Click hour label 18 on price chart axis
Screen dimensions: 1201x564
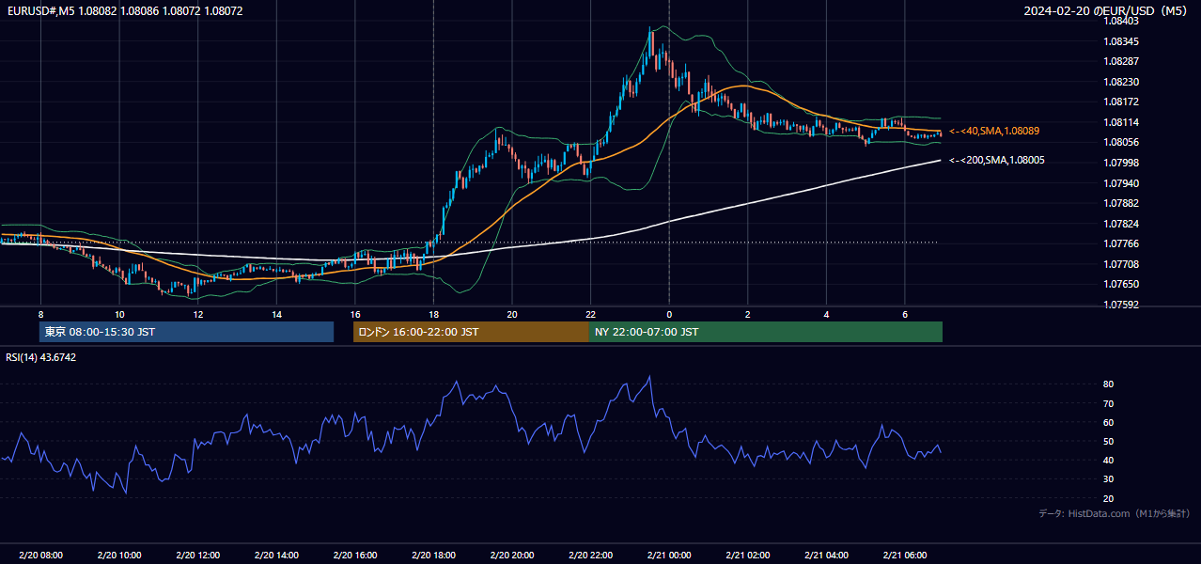pyautogui.click(x=433, y=314)
